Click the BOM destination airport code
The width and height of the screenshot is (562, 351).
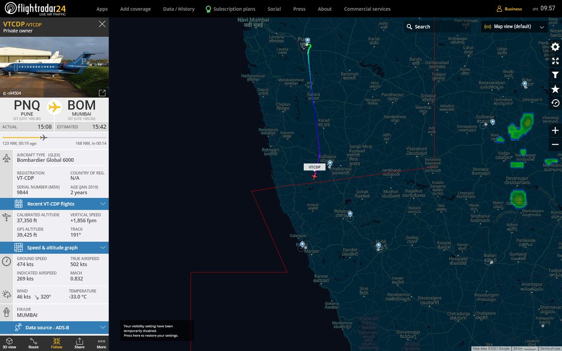click(x=81, y=106)
